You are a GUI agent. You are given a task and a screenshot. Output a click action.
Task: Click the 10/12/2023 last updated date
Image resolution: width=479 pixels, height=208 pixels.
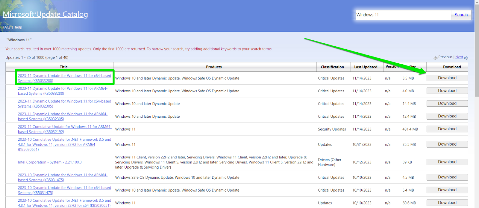pyautogui.click(x=362, y=162)
